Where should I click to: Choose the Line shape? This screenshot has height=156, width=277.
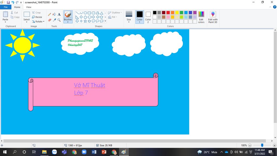coord(77,13)
